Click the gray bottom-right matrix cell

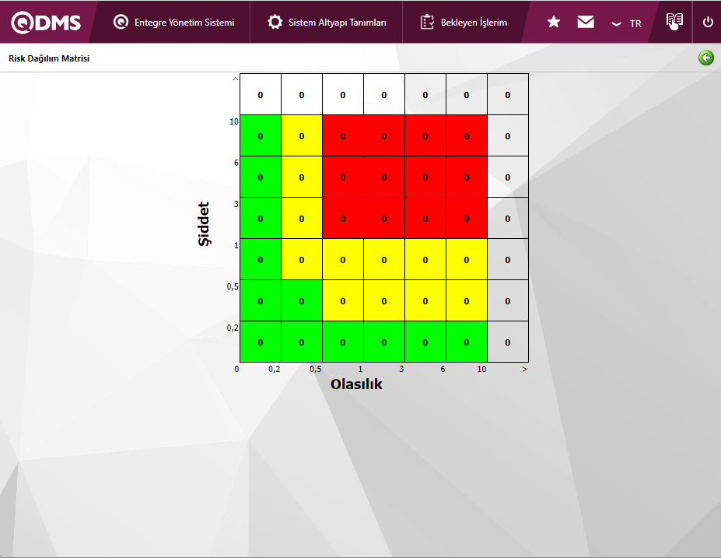pyautogui.click(x=508, y=342)
